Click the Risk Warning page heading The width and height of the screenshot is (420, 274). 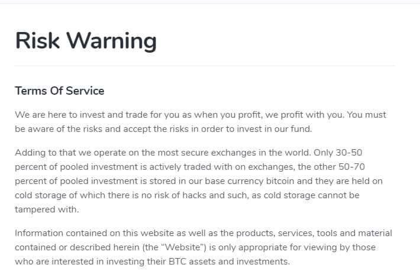86,40
